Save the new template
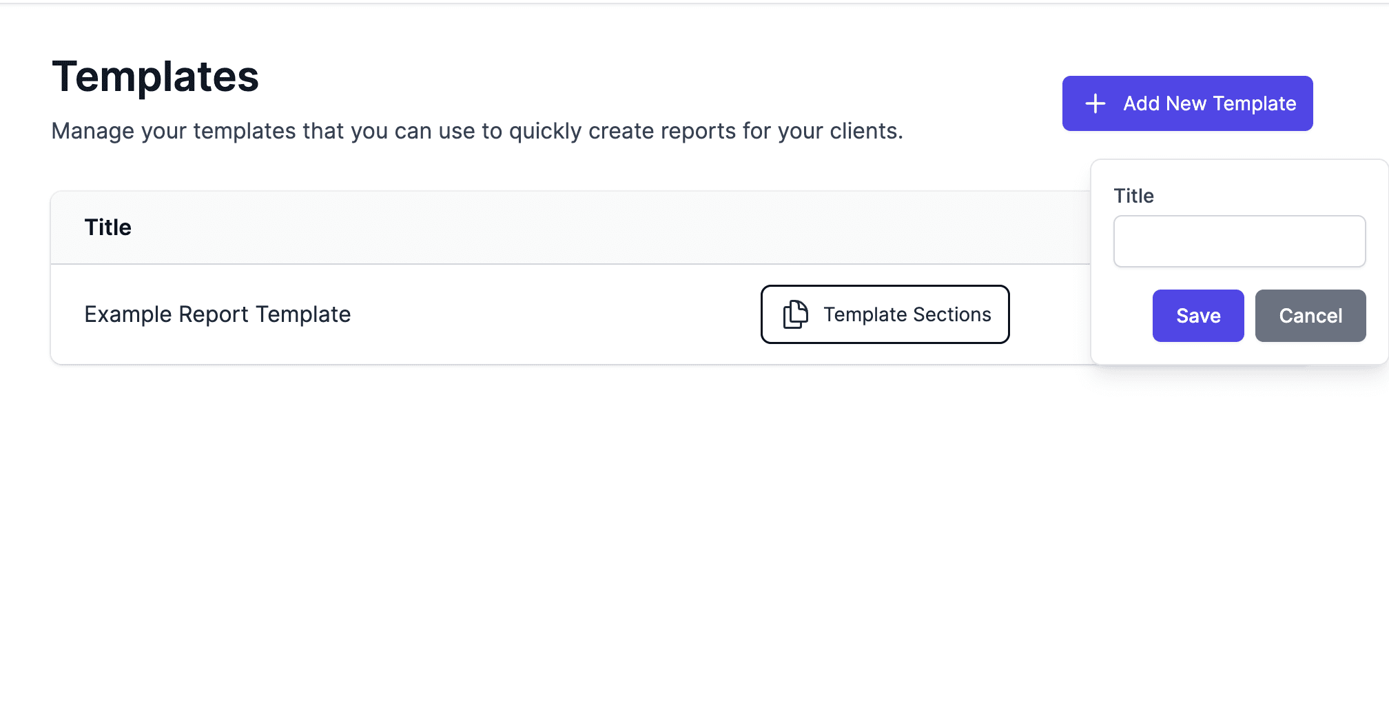1389x728 pixels. point(1197,316)
